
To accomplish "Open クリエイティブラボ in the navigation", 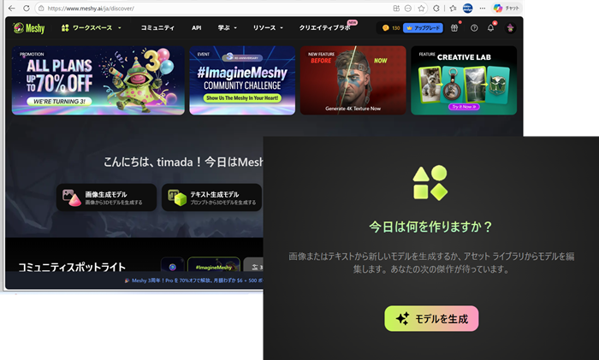I will coord(324,28).
